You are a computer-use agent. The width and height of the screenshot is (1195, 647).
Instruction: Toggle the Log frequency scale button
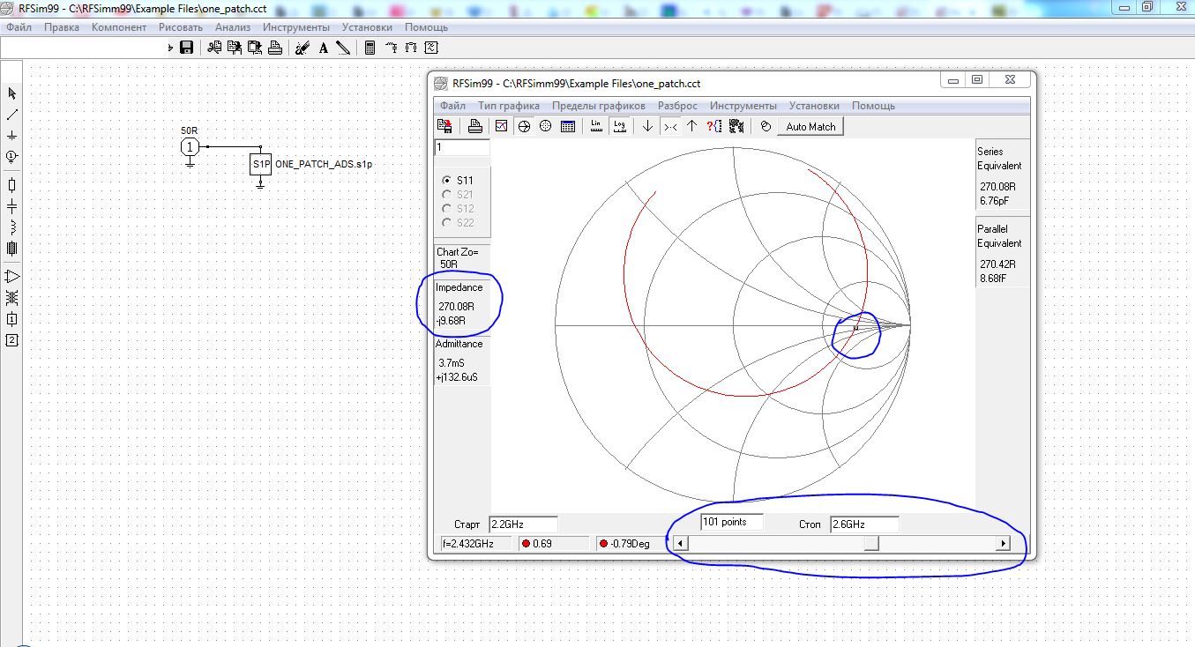click(620, 127)
